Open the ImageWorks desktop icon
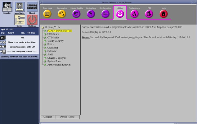This screenshot has height=124, width=197. [20, 7]
